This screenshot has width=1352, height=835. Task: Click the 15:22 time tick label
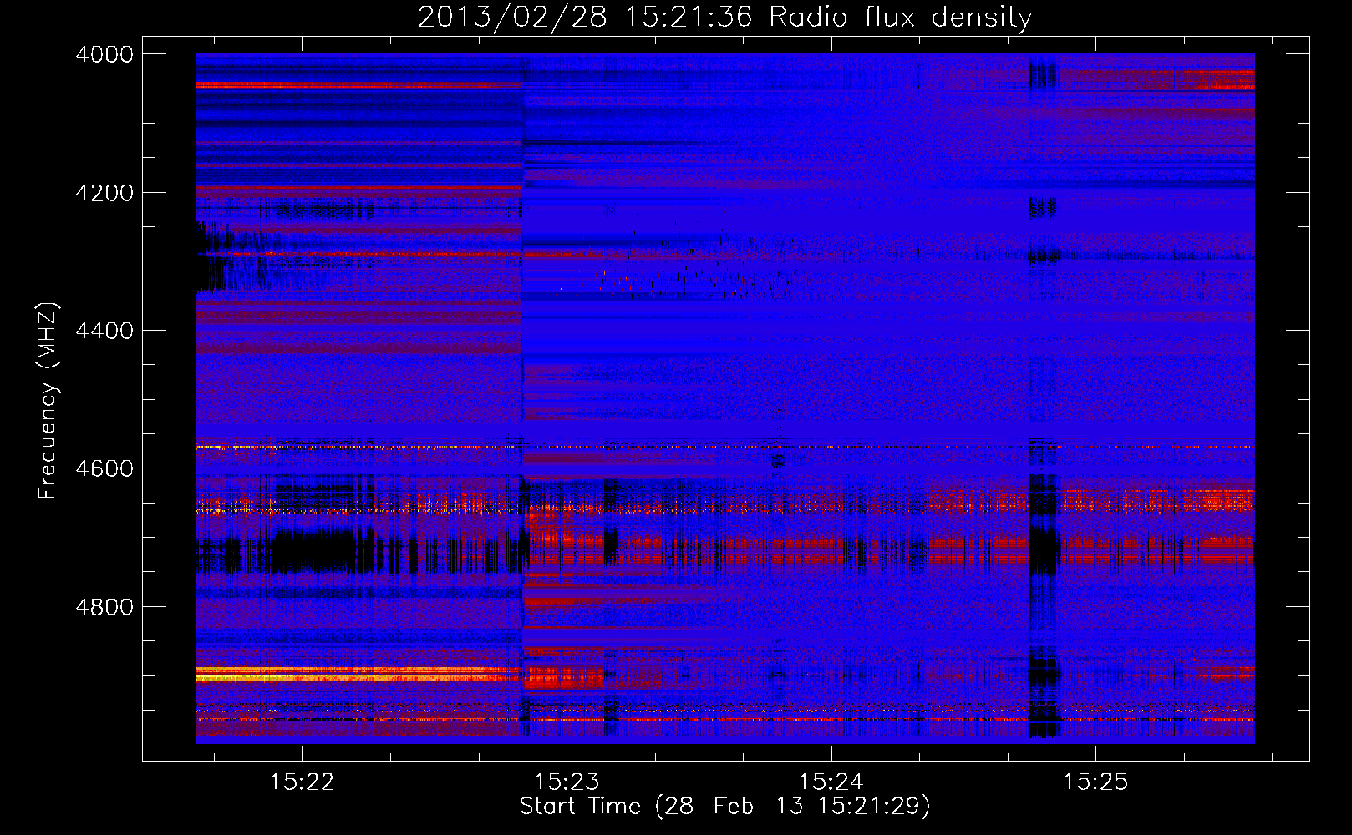click(302, 782)
